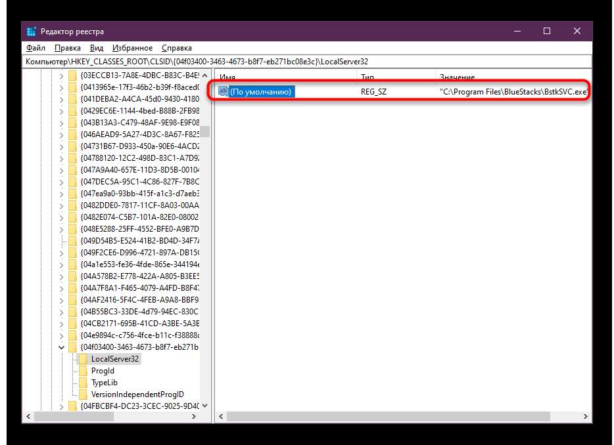
Task: Expand the {04e9894c-c756-4fce key
Action: tap(62, 335)
